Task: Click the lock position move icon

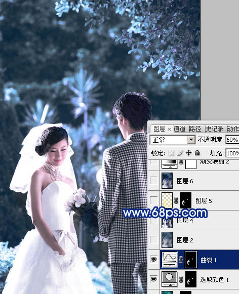Action: [x=188, y=153]
